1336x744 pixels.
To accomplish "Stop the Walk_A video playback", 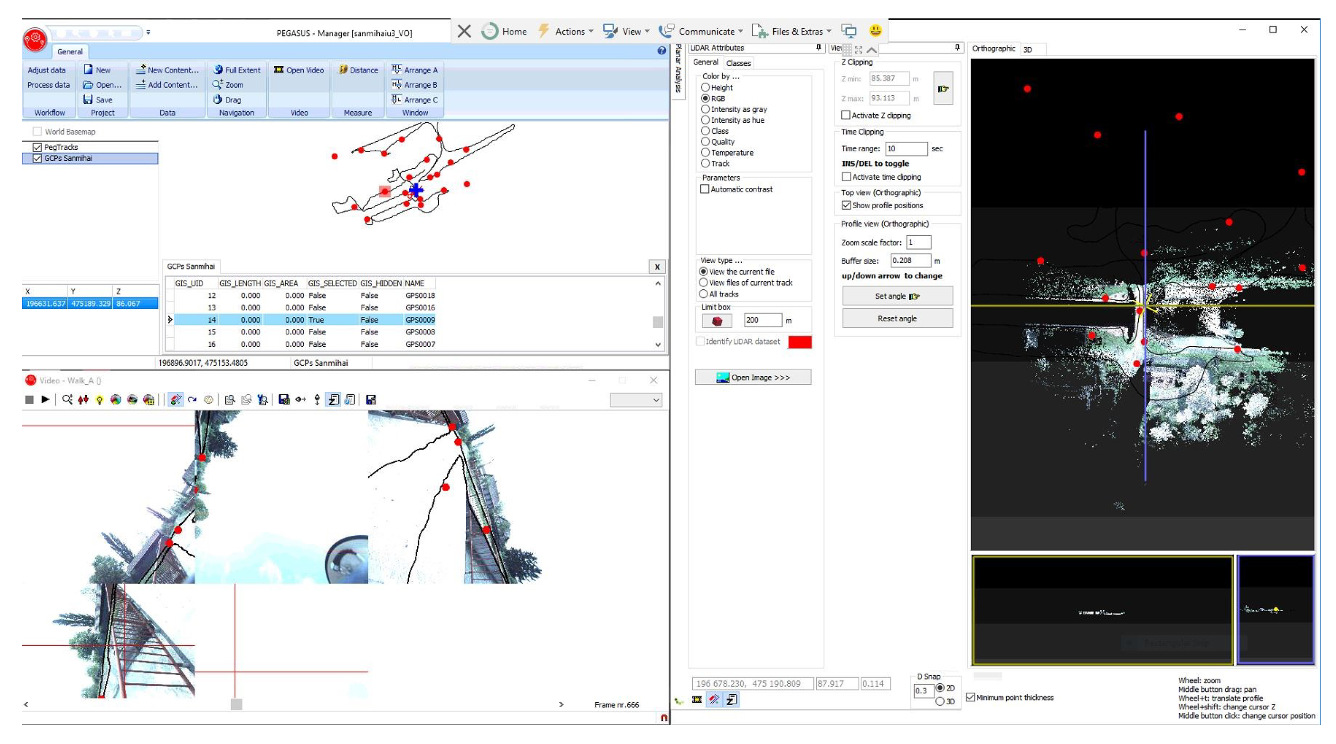I will tap(30, 400).
